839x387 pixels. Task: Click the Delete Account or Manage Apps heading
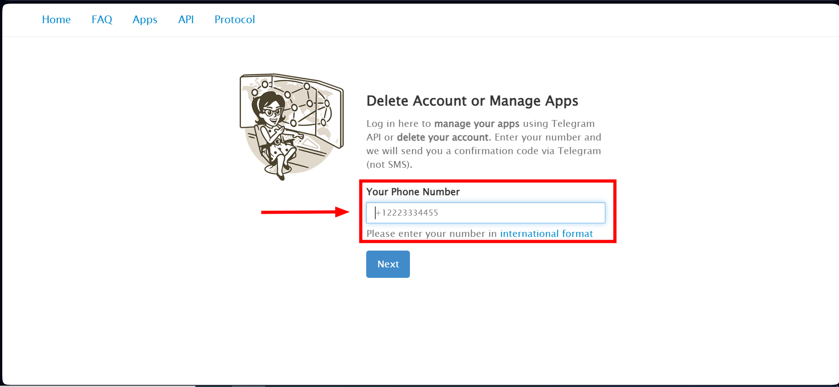pos(472,101)
